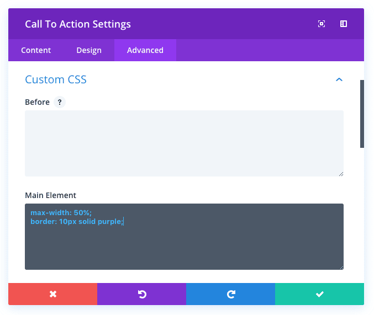
Task: Click the Before textarea resize handle
Action: (340, 173)
